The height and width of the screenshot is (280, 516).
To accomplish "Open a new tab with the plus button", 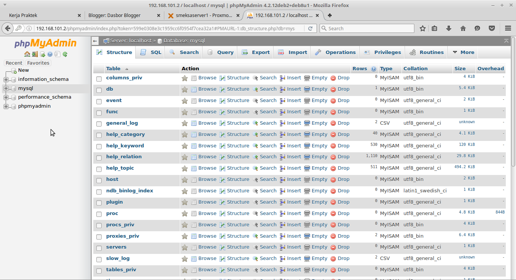I will pos(330,15).
